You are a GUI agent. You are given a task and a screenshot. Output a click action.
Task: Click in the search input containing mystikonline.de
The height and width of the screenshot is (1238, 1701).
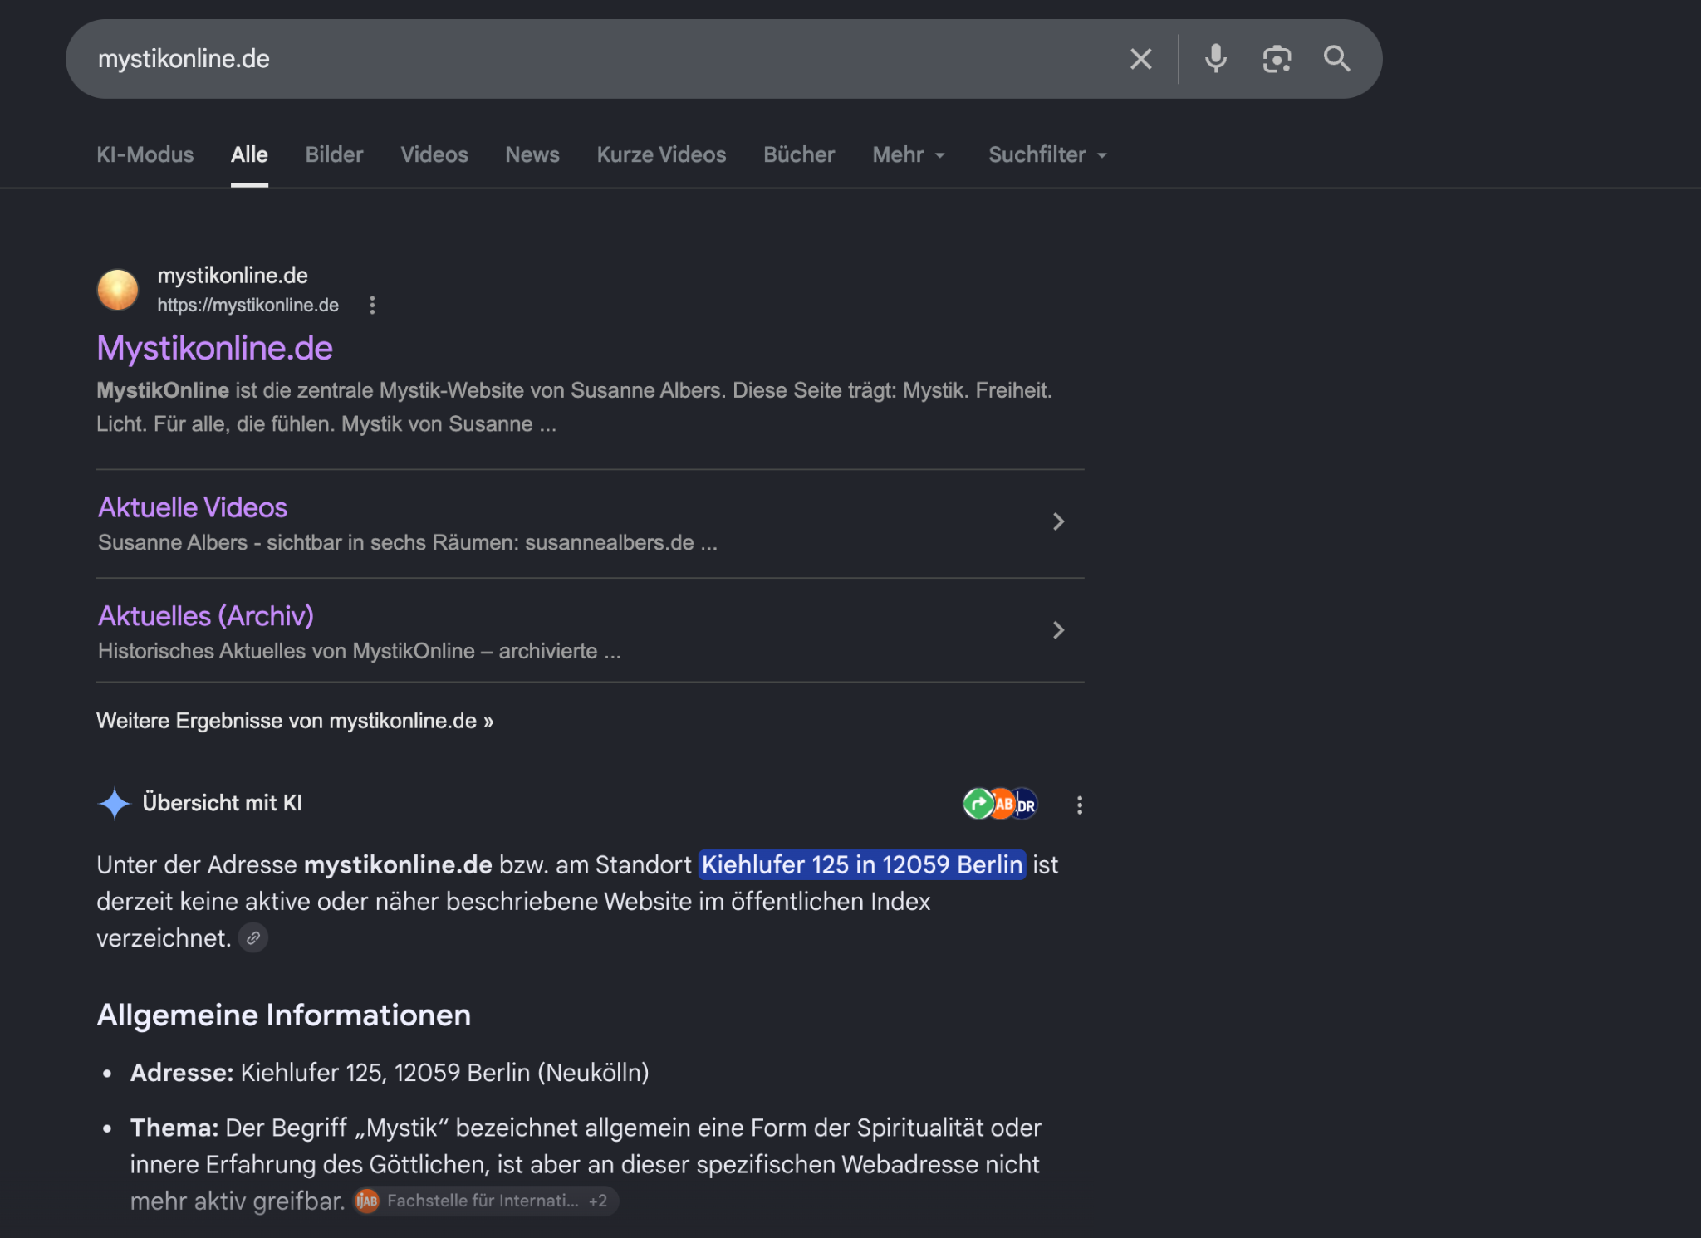598,59
